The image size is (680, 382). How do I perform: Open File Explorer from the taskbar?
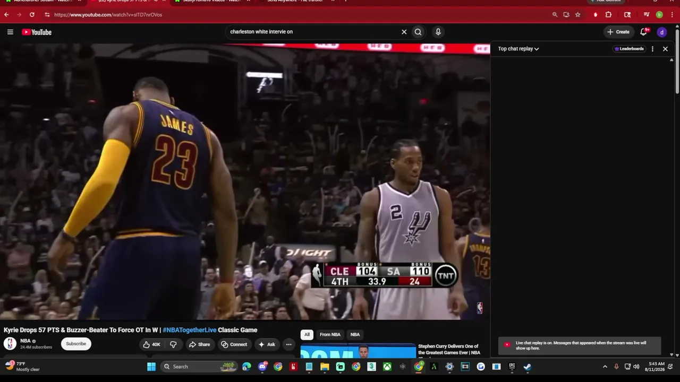pos(325,367)
